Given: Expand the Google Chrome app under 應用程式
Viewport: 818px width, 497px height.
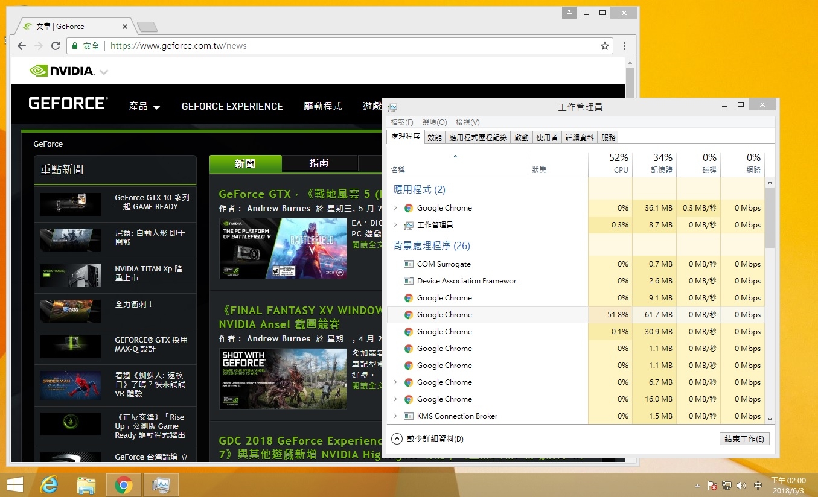Looking at the screenshot, I should pos(395,208).
